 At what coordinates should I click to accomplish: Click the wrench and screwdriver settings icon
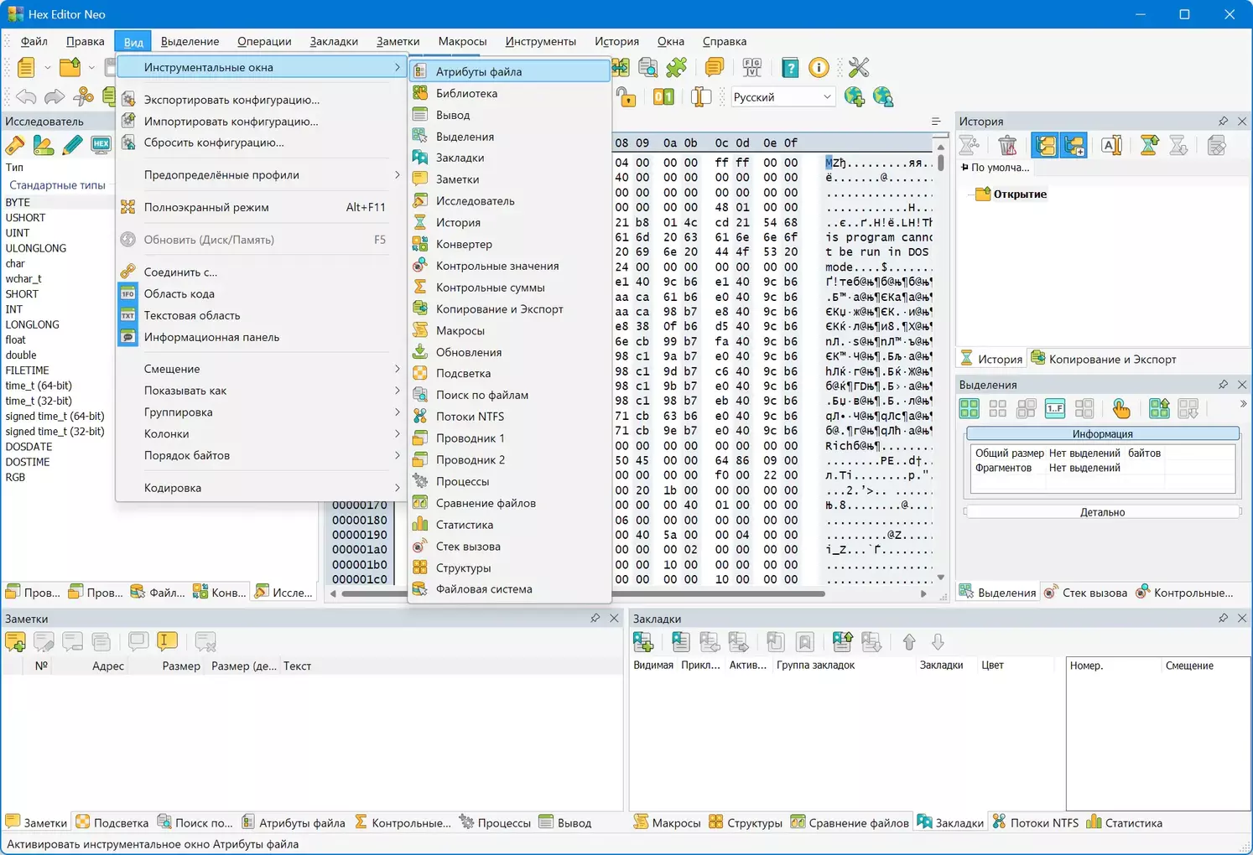[858, 68]
